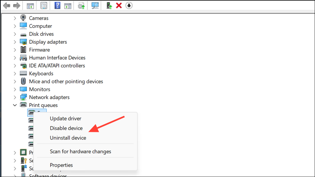Viewport: 315px width, 177px height.
Task: Choose Disable device from the context menu
Action: tap(66, 128)
